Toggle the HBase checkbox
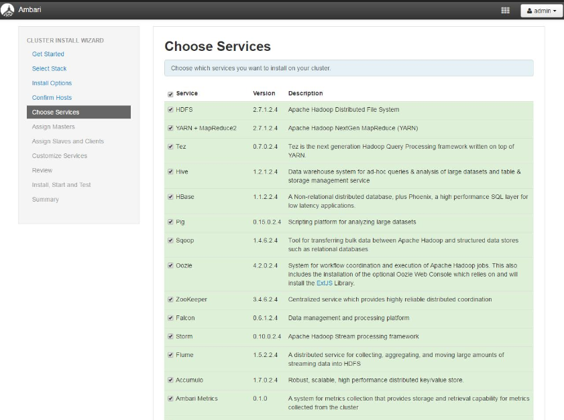The width and height of the screenshot is (564, 420). [x=170, y=197]
